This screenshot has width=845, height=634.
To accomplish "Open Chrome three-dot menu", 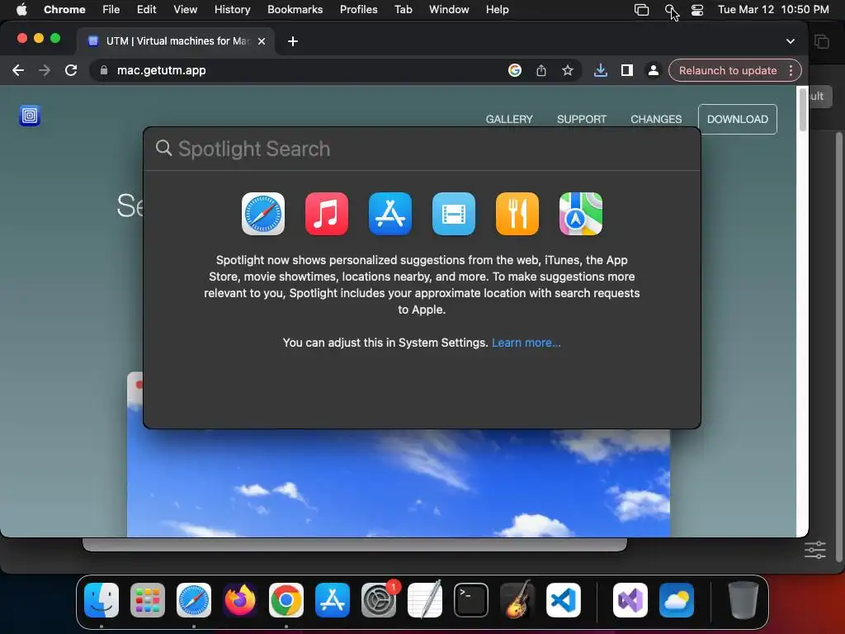I will point(791,71).
